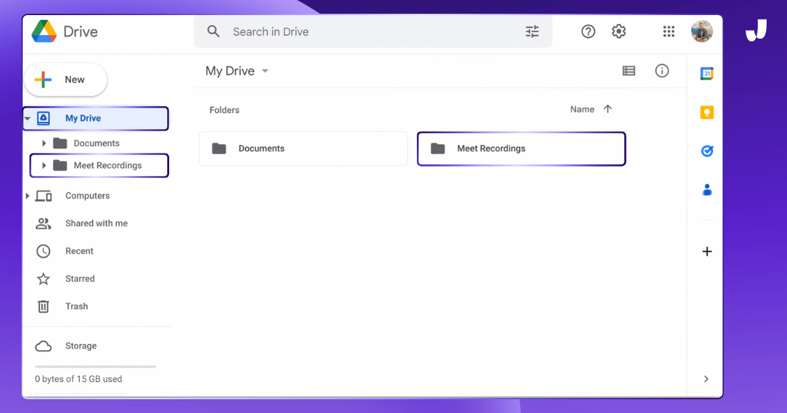Screen dimensions: 787x413
Task: Open the Starred section
Action: (80, 279)
